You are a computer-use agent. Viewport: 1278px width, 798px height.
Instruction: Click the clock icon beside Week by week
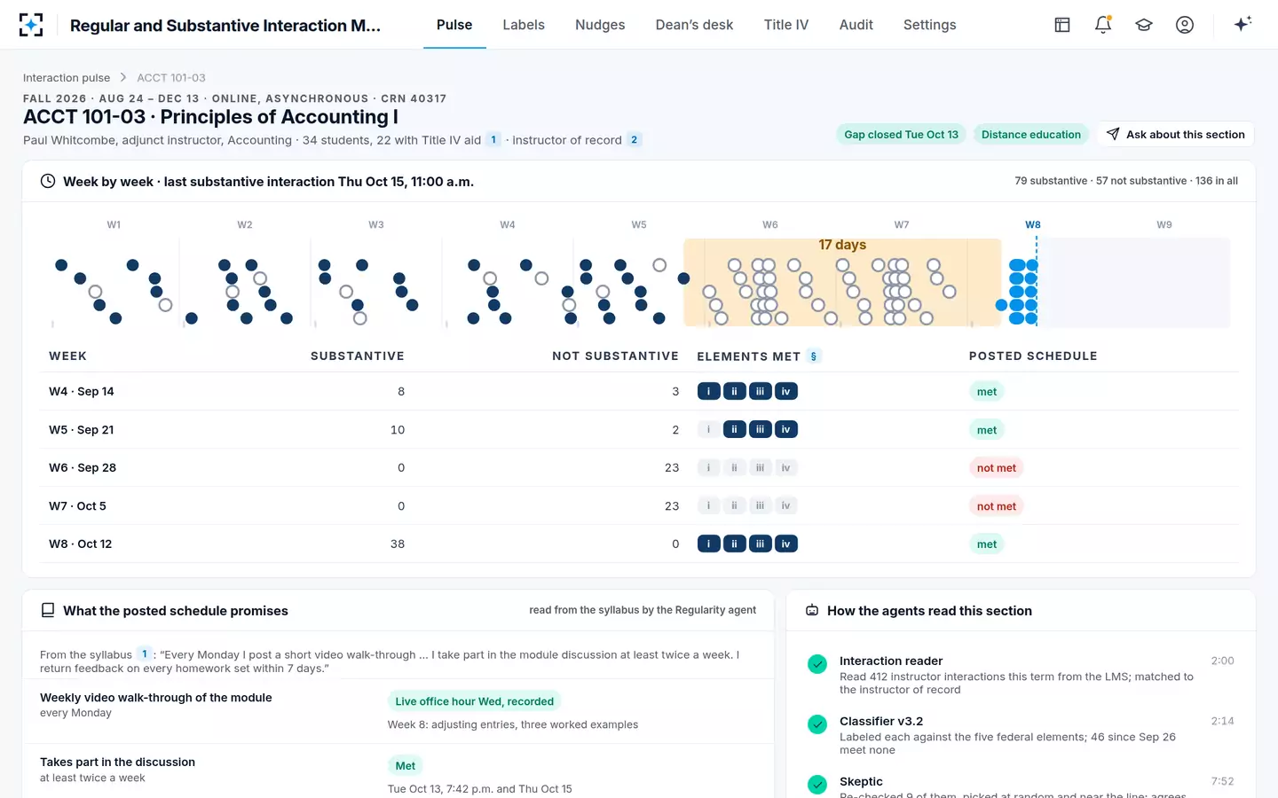pos(48,182)
